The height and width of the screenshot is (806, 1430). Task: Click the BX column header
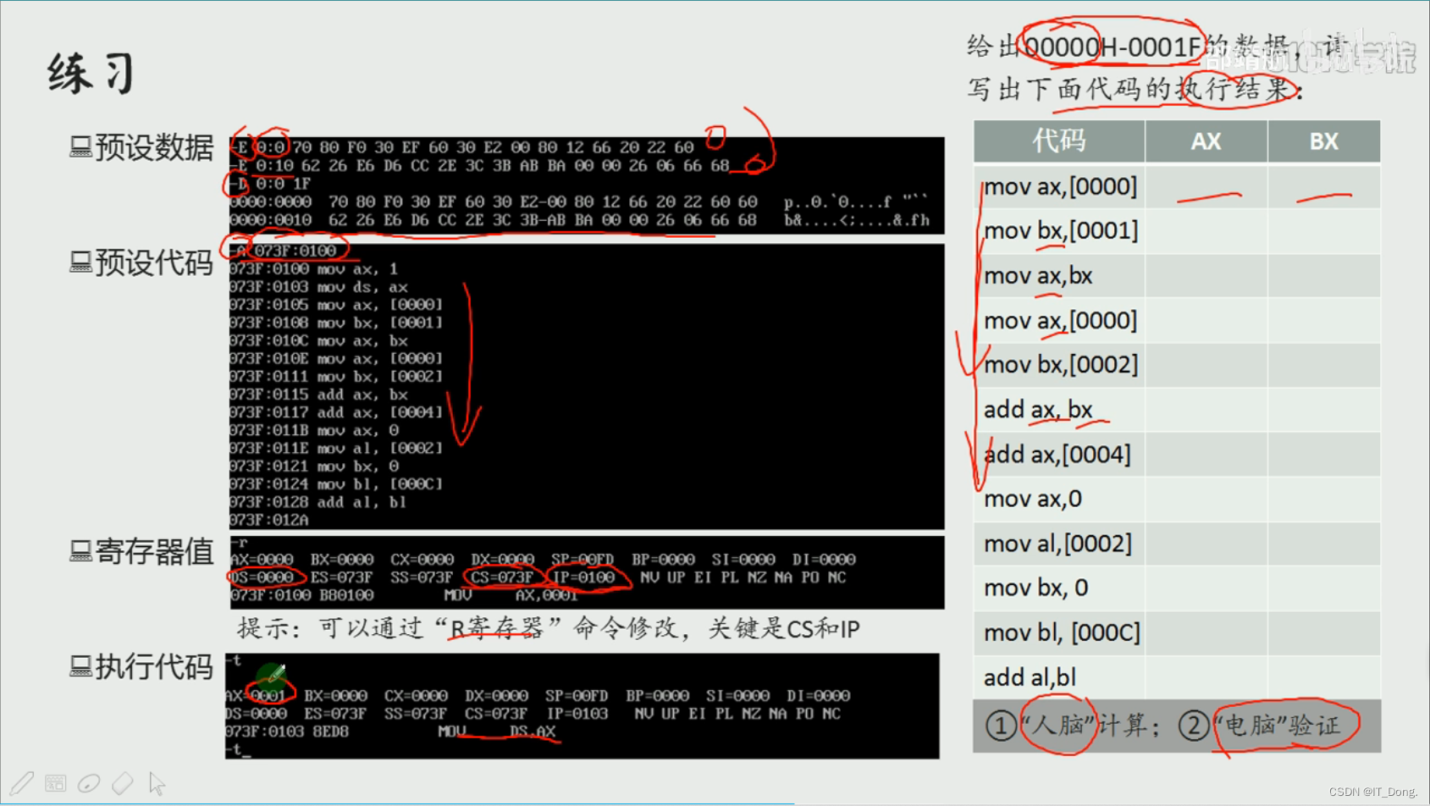pos(1324,141)
